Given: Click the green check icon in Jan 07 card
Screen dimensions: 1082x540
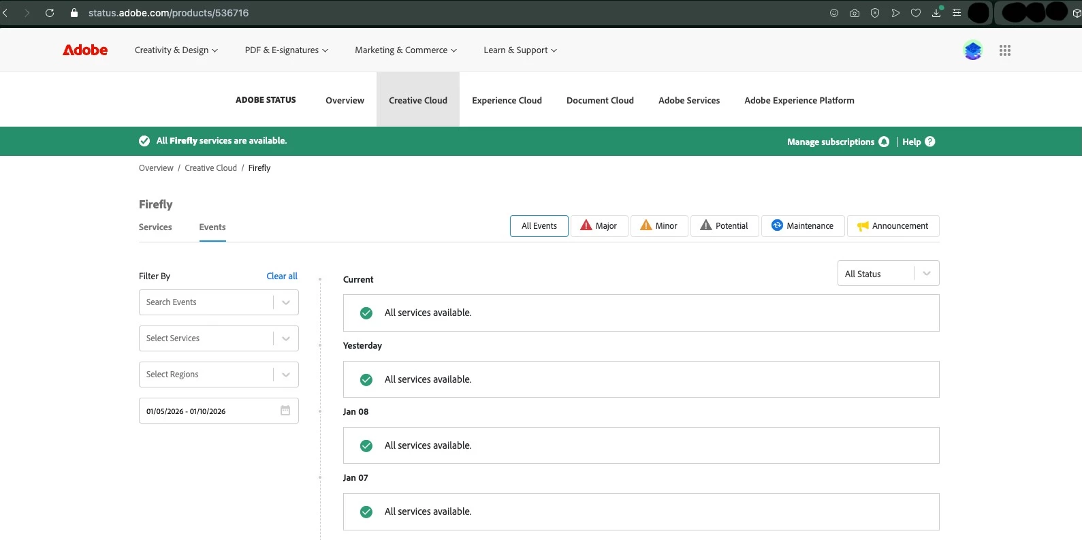Looking at the screenshot, I should [x=366, y=512].
